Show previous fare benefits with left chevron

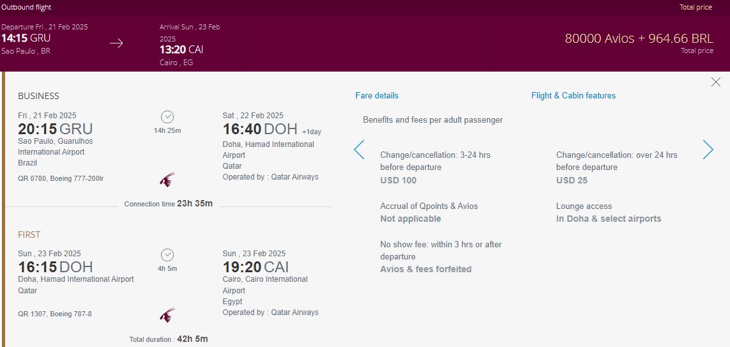(359, 150)
